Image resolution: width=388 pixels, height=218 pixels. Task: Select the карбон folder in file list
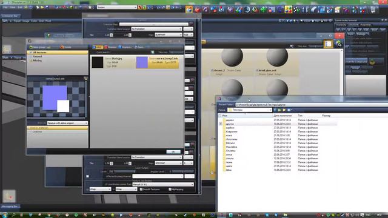click(230, 128)
